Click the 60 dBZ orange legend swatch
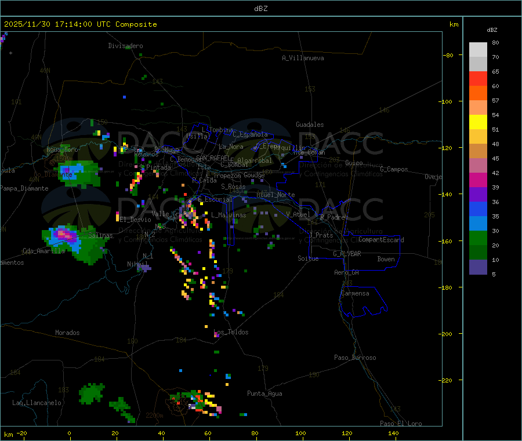522x441 pixels. pos(478,93)
